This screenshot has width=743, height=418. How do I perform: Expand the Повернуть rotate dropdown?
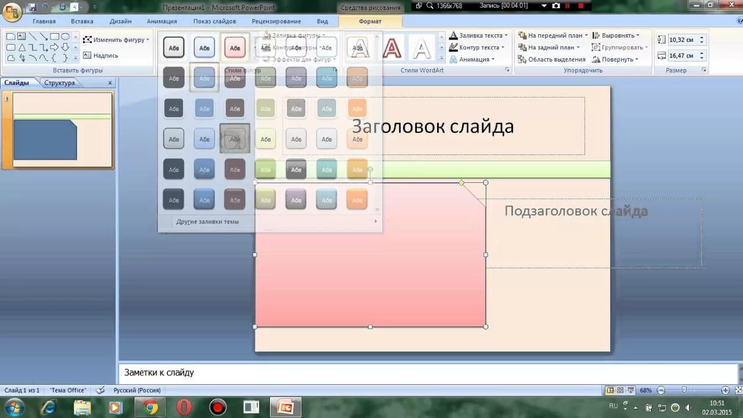pyautogui.click(x=615, y=59)
